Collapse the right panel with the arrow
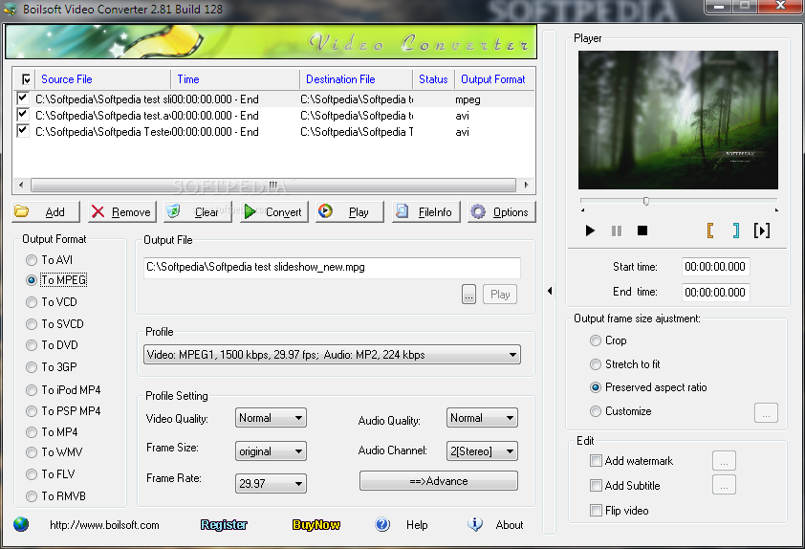 click(550, 291)
